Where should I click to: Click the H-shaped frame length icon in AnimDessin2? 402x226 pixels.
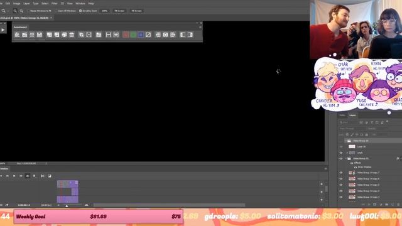(x=109, y=35)
